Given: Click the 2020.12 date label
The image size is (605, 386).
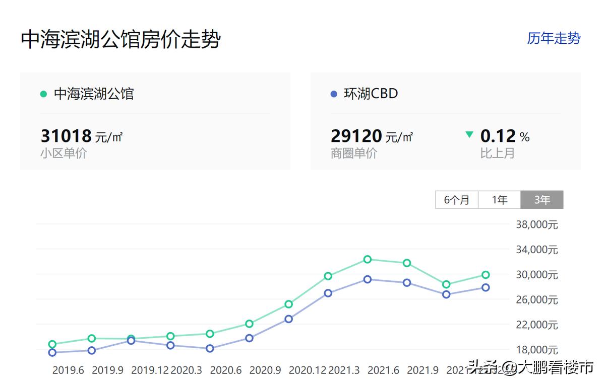Looking at the screenshot, I should point(308,370).
